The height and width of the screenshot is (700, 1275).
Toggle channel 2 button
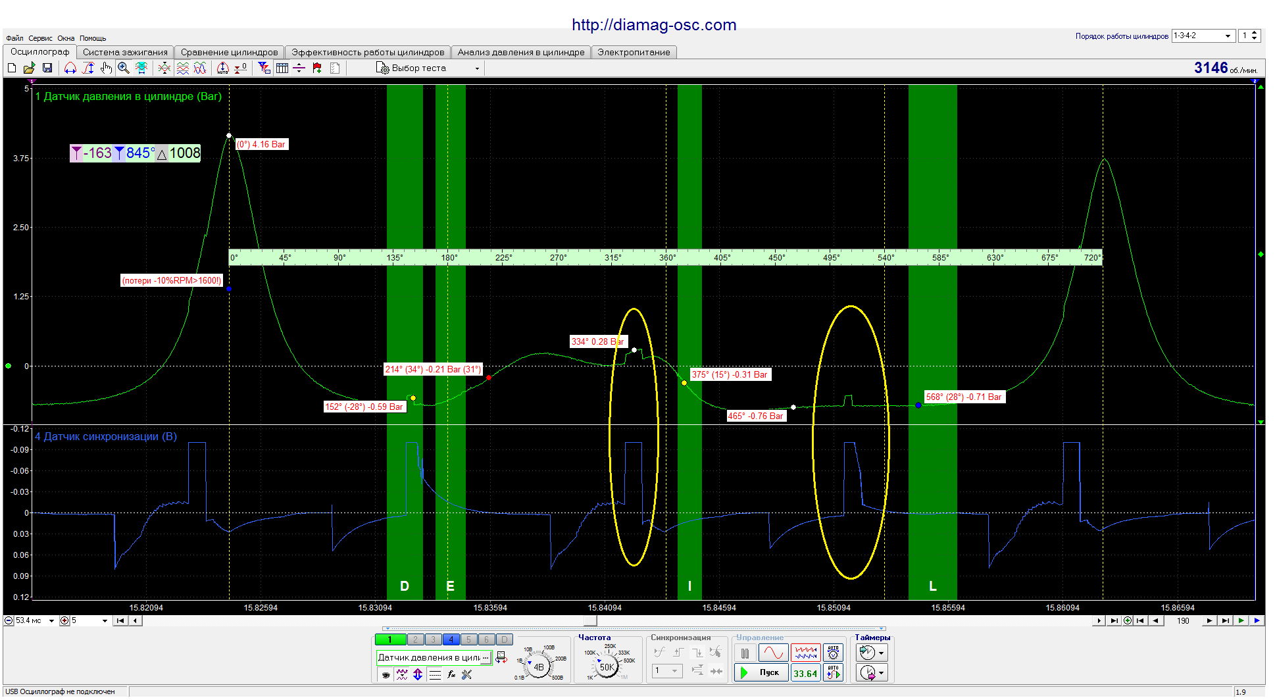[x=415, y=639]
